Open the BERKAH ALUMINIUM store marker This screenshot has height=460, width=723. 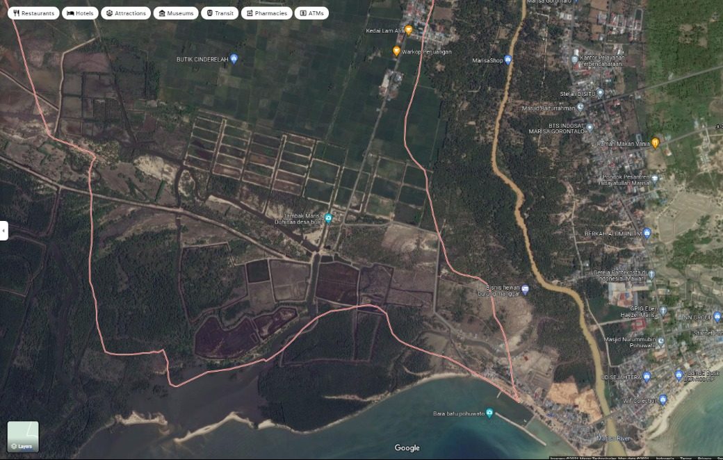(x=647, y=233)
